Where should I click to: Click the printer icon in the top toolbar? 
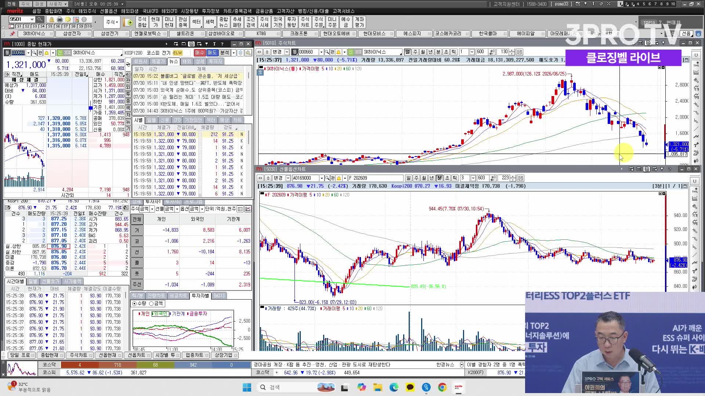[x=60, y=19]
